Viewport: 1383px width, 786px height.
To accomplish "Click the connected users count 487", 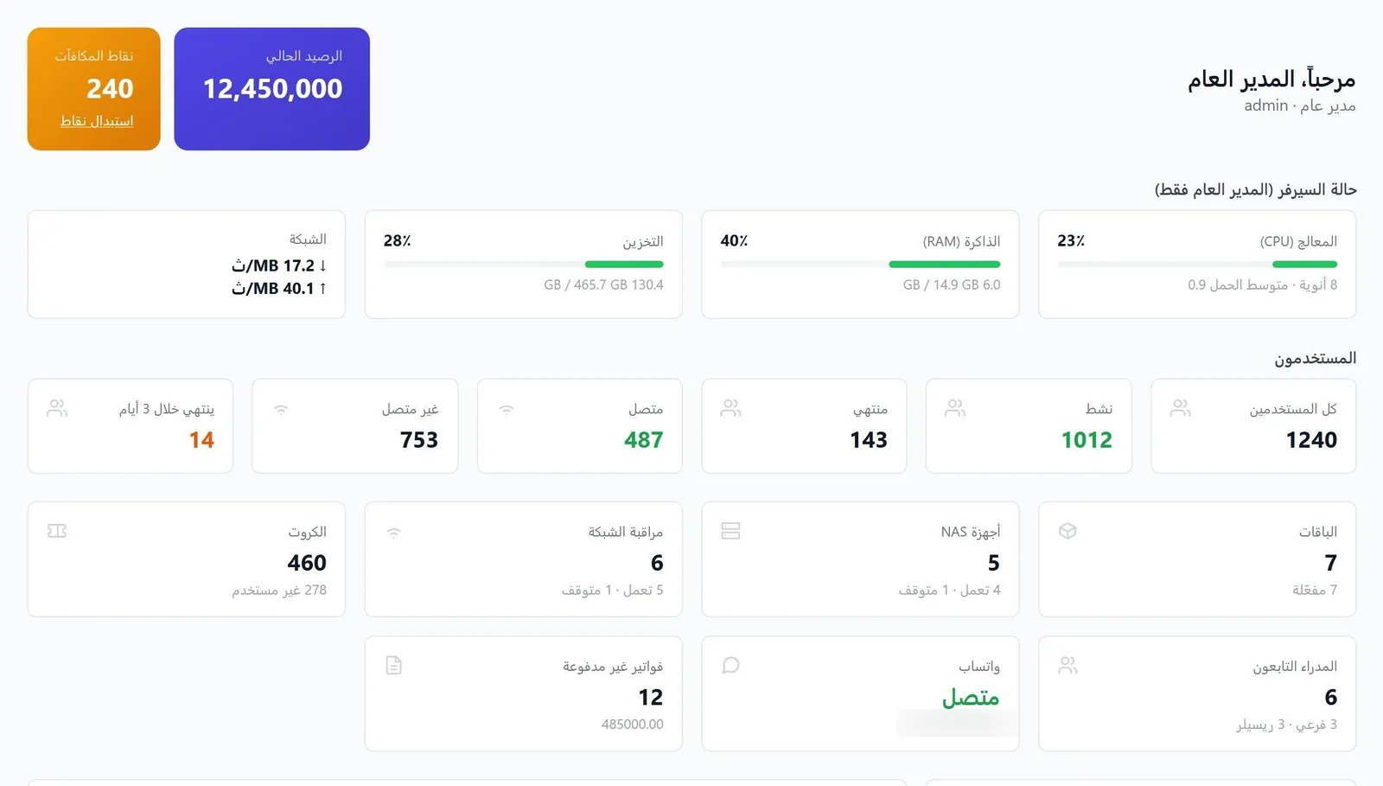I will pos(644,440).
